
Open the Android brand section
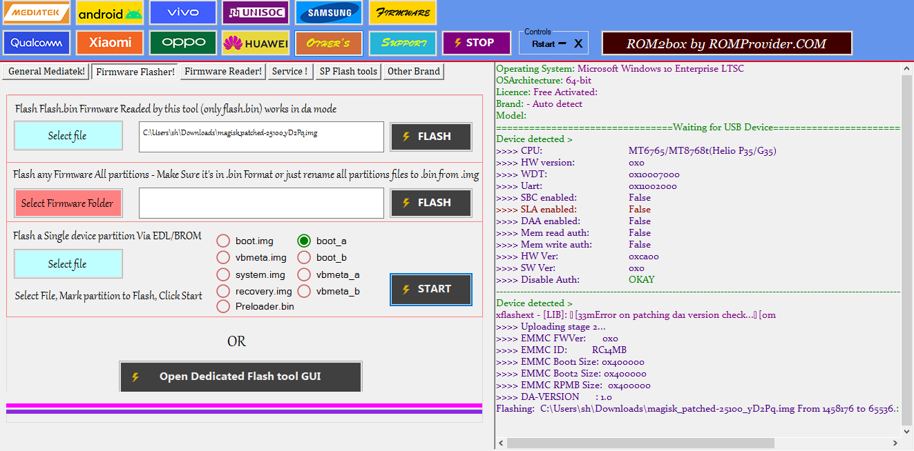110,12
